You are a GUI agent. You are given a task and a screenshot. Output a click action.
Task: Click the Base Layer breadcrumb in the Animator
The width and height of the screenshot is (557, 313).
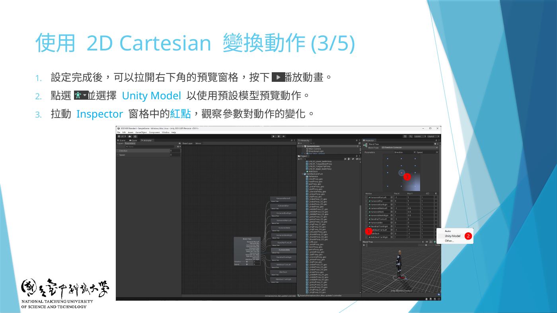point(188,143)
